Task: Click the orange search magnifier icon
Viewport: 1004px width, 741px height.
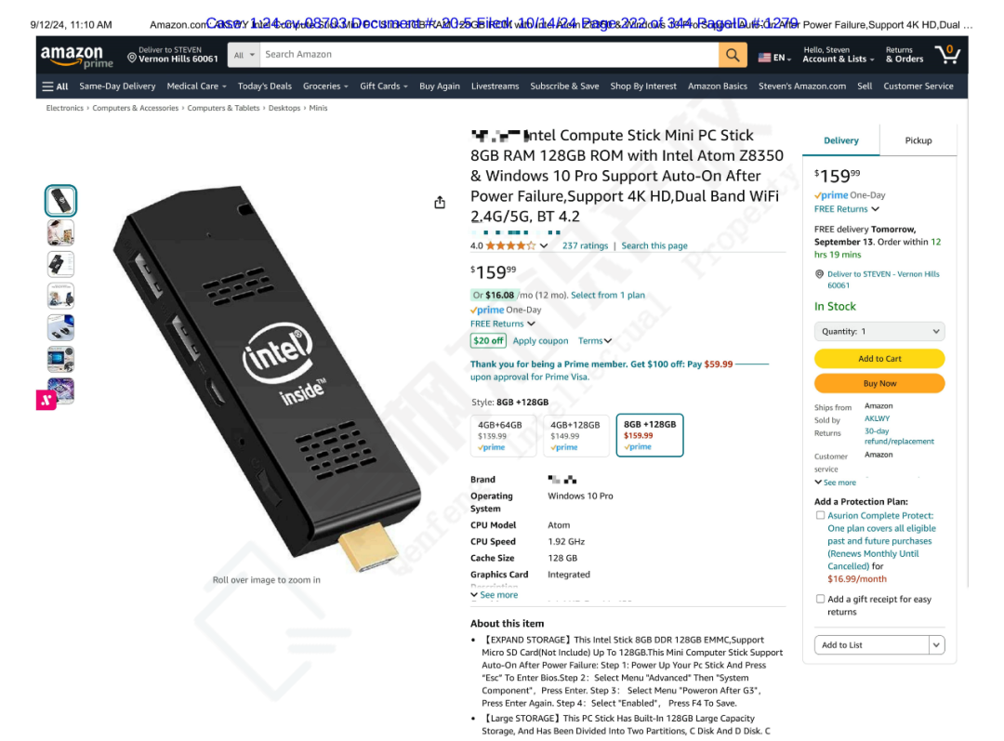Action: coord(733,55)
